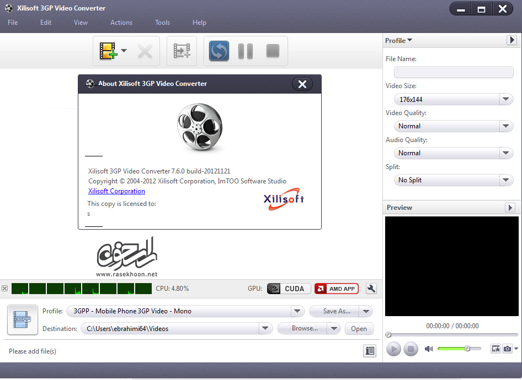Open the Video Size 176x144 dropdown
Screen dimensions: 522x380
[x=454, y=99]
